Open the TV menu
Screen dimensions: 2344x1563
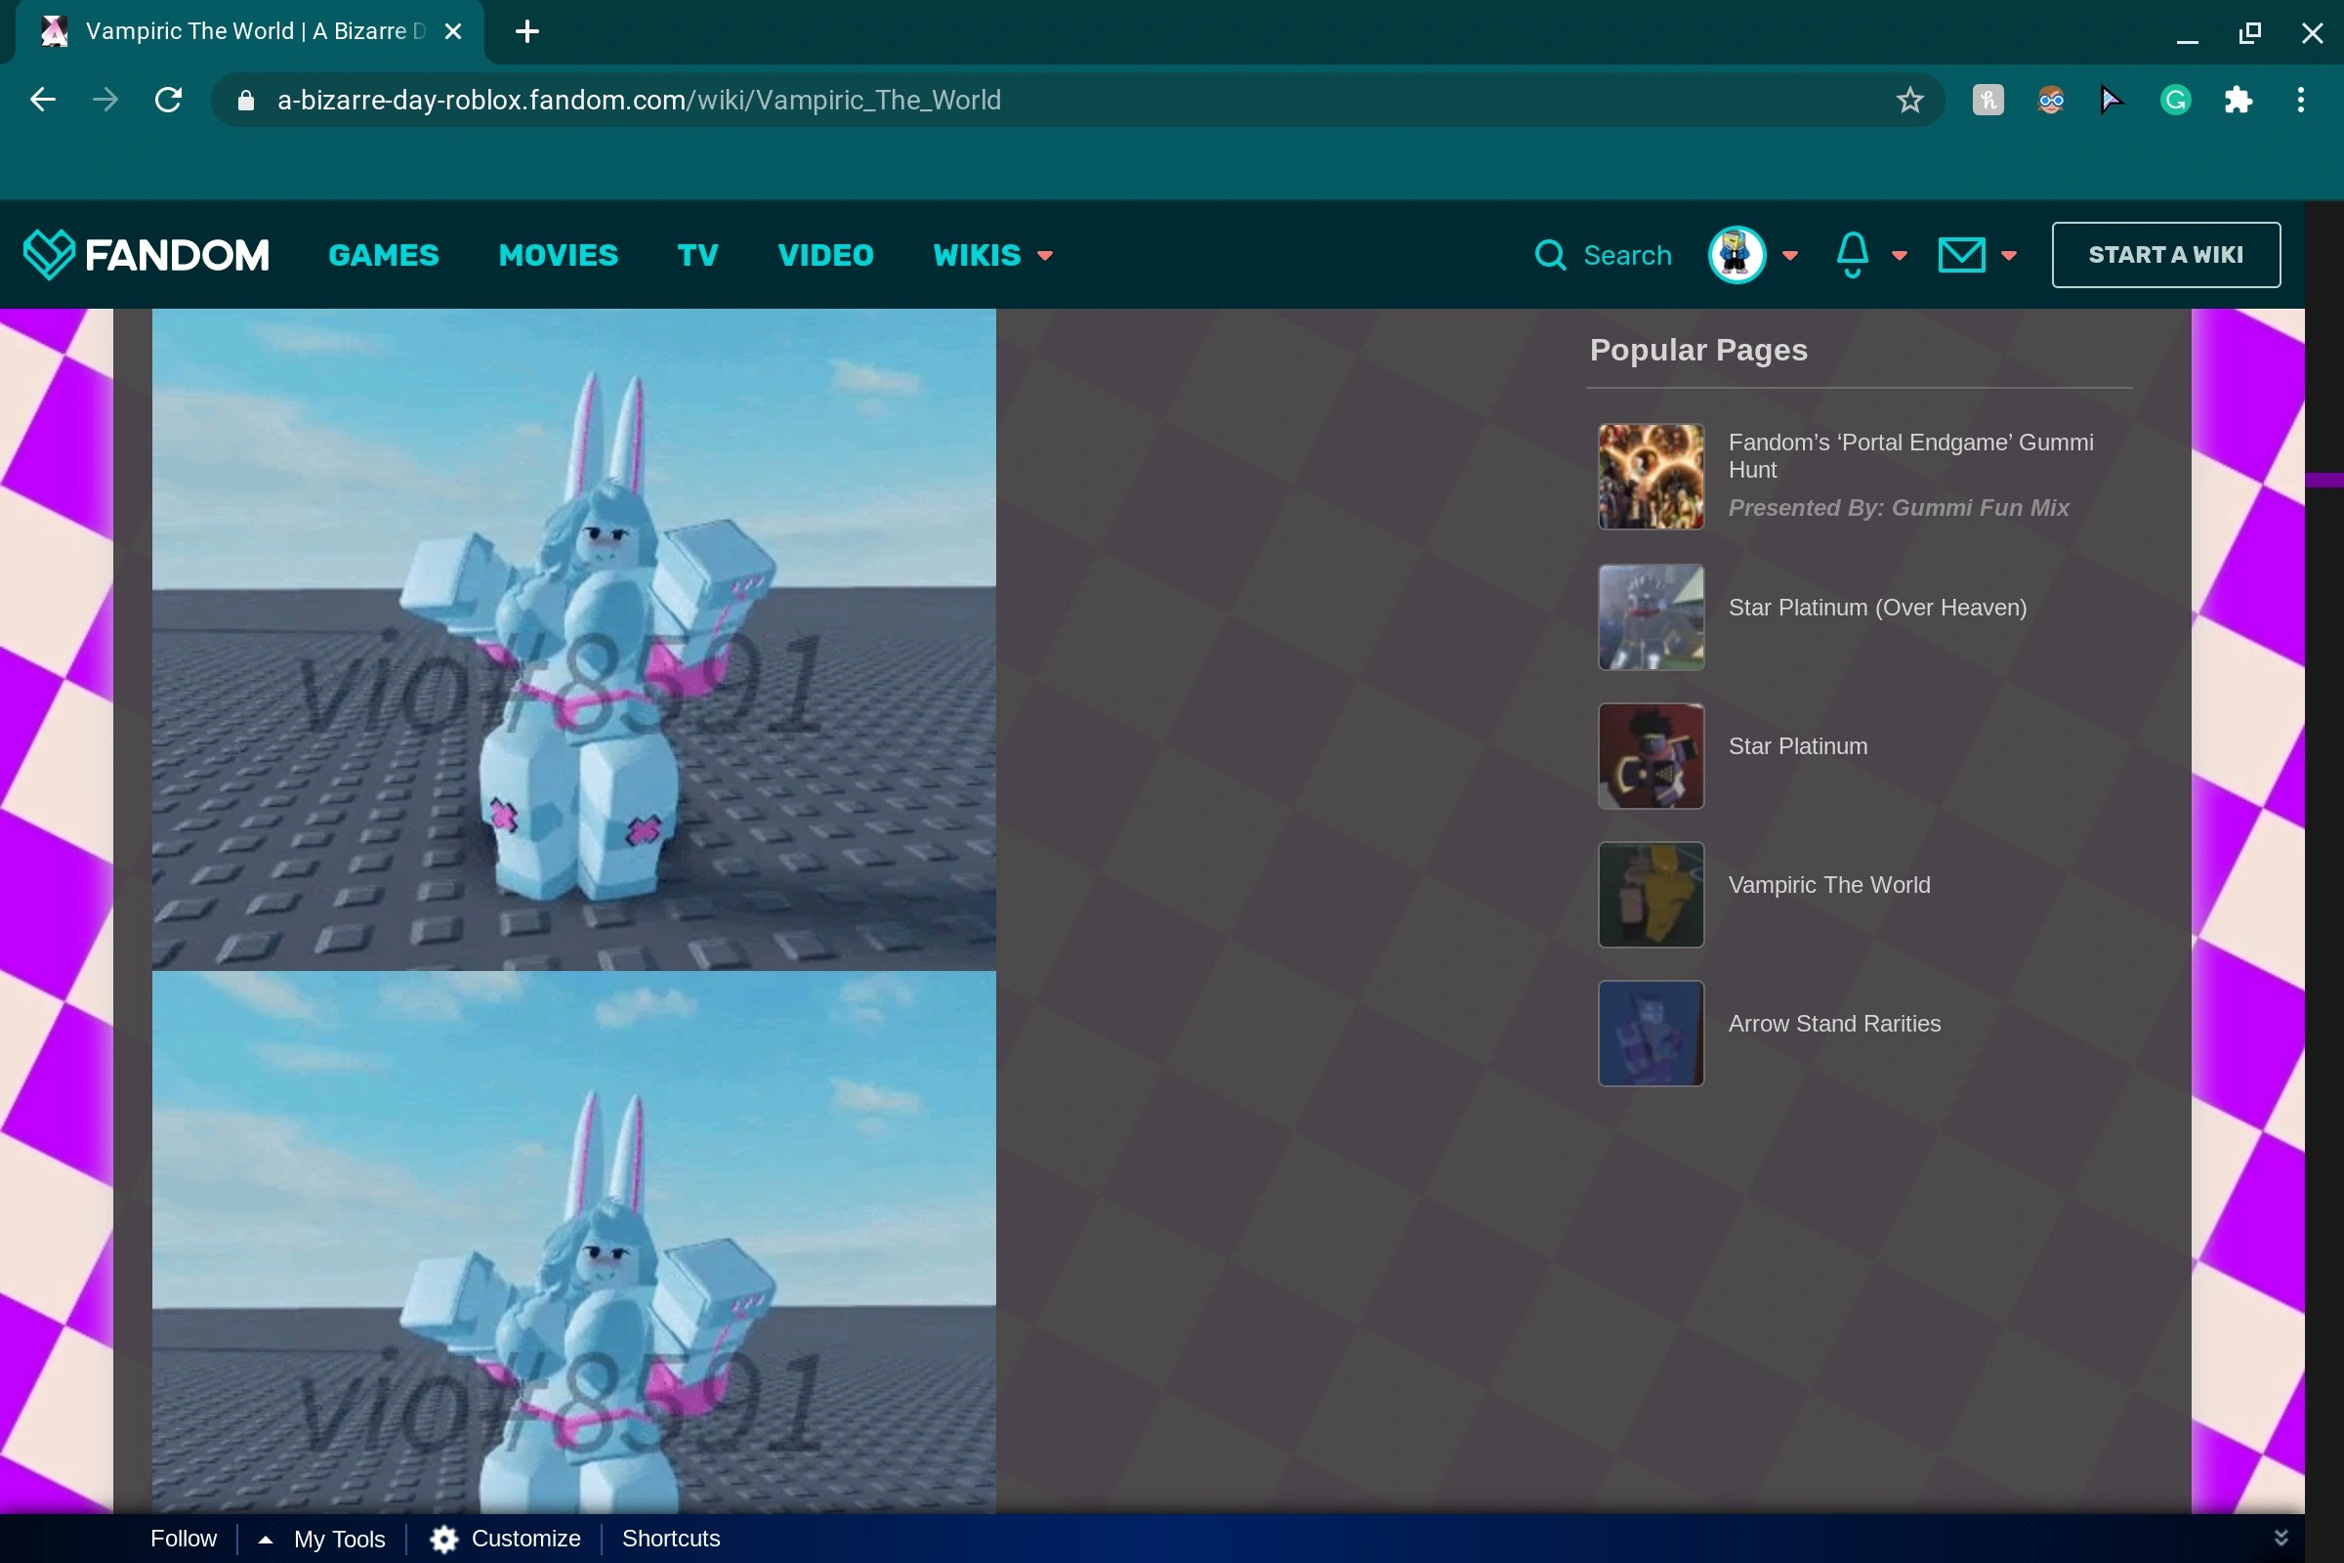click(697, 255)
